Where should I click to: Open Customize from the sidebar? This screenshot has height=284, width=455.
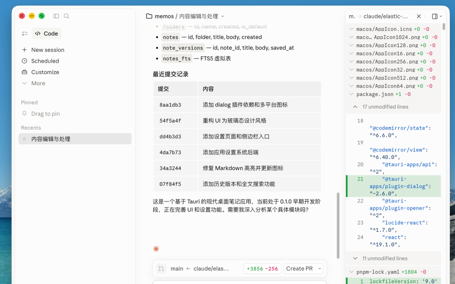tap(45, 72)
